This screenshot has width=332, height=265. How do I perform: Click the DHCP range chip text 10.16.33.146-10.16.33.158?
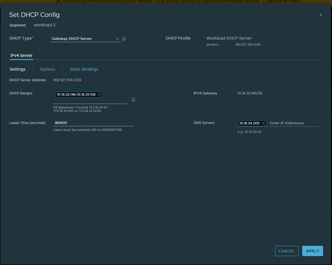76,94
